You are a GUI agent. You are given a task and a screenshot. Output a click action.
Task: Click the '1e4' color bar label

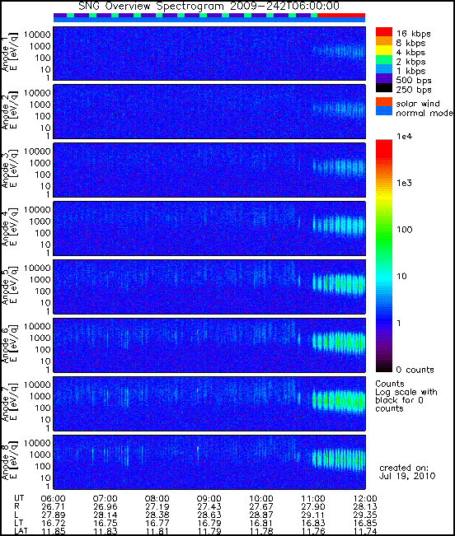tap(405, 137)
